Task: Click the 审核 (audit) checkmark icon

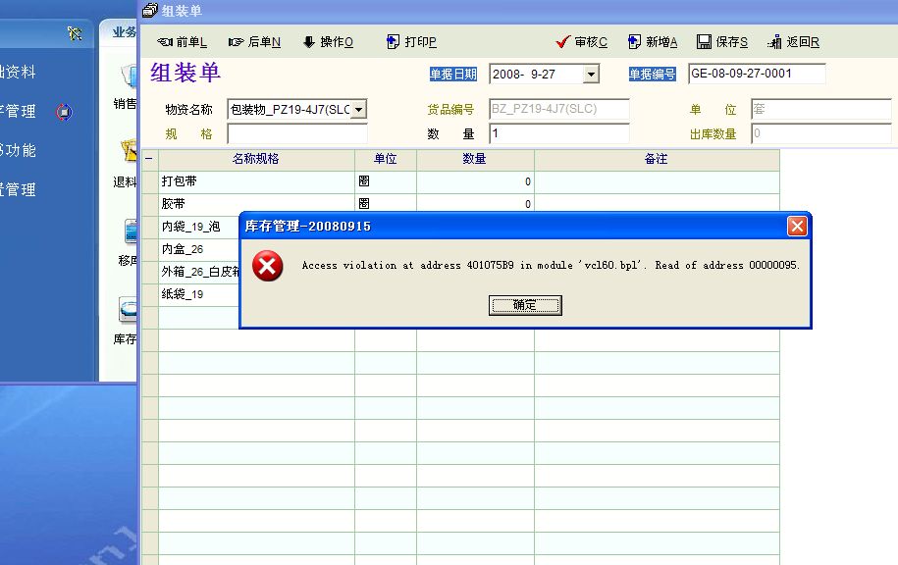Action: pyautogui.click(x=563, y=42)
